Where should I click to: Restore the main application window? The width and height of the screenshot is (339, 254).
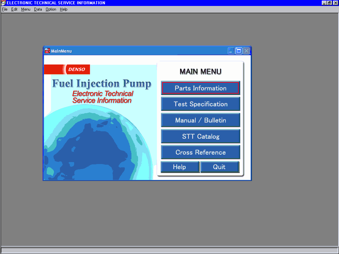pos(329,3)
